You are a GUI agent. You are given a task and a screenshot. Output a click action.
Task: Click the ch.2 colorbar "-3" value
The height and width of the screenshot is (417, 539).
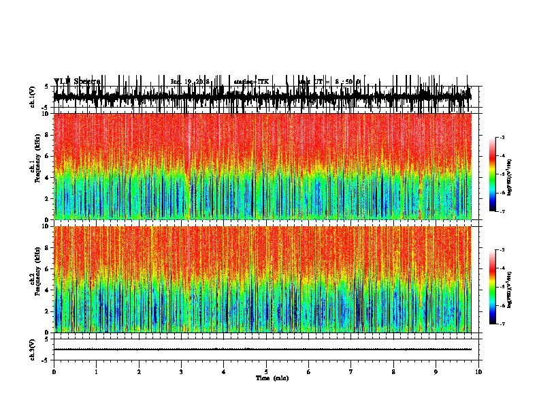[502, 250]
